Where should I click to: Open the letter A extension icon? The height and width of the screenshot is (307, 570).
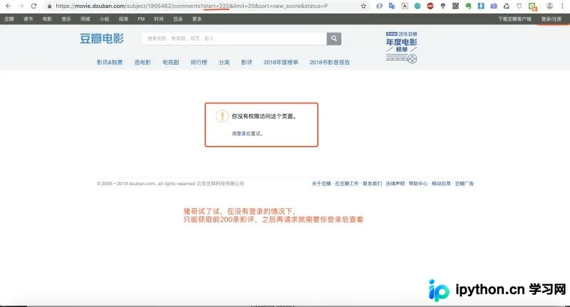tap(405, 6)
